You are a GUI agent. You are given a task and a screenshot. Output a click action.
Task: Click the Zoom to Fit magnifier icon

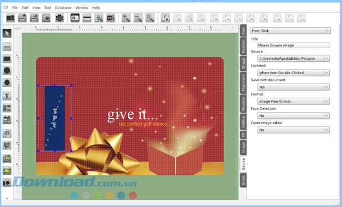pyautogui.click(x=150, y=18)
